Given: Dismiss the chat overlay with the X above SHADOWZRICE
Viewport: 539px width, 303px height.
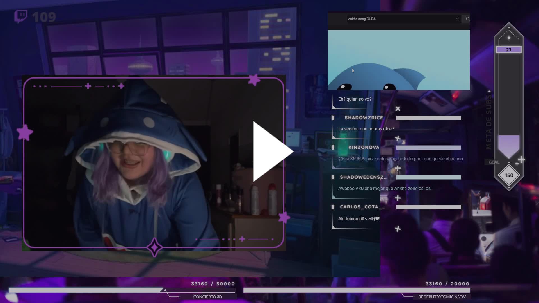Looking at the screenshot, I should 398,109.
